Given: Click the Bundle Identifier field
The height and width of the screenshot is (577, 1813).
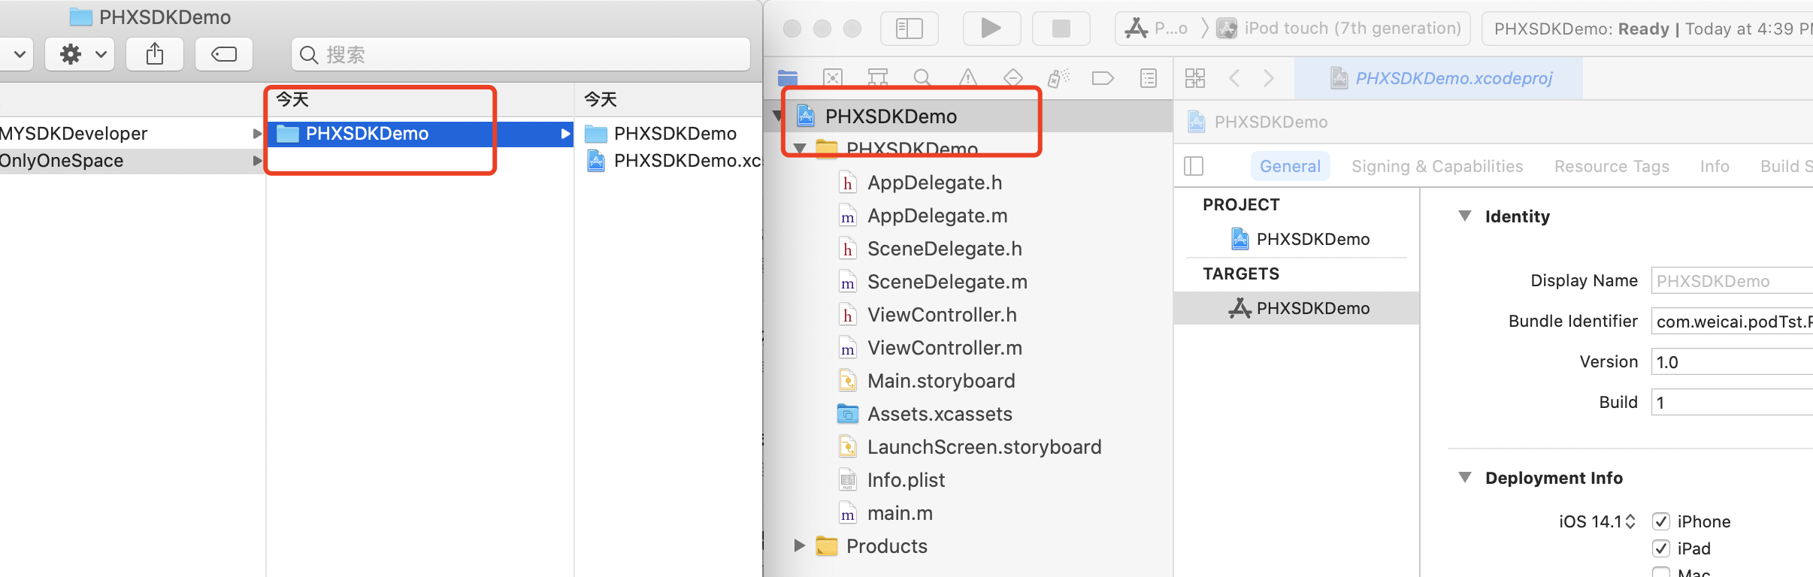Looking at the screenshot, I should click(1732, 322).
